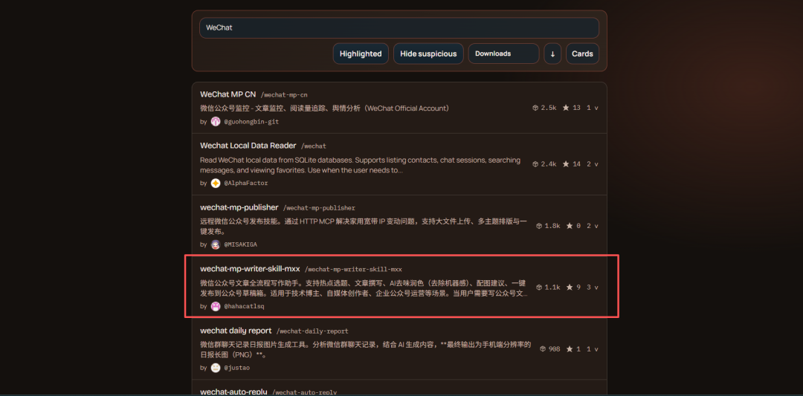
Task: Click star icon beside 9
Action: pos(570,287)
